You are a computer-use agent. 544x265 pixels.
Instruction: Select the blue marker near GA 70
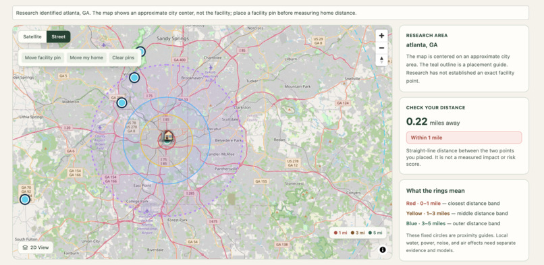[24, 200]
